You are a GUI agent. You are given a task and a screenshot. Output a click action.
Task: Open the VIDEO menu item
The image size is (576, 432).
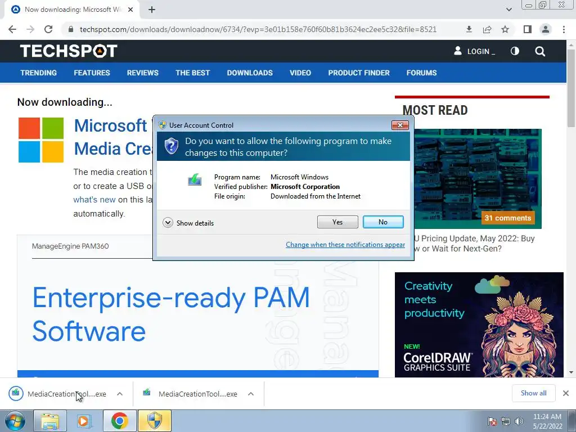[x=300, y=73]
